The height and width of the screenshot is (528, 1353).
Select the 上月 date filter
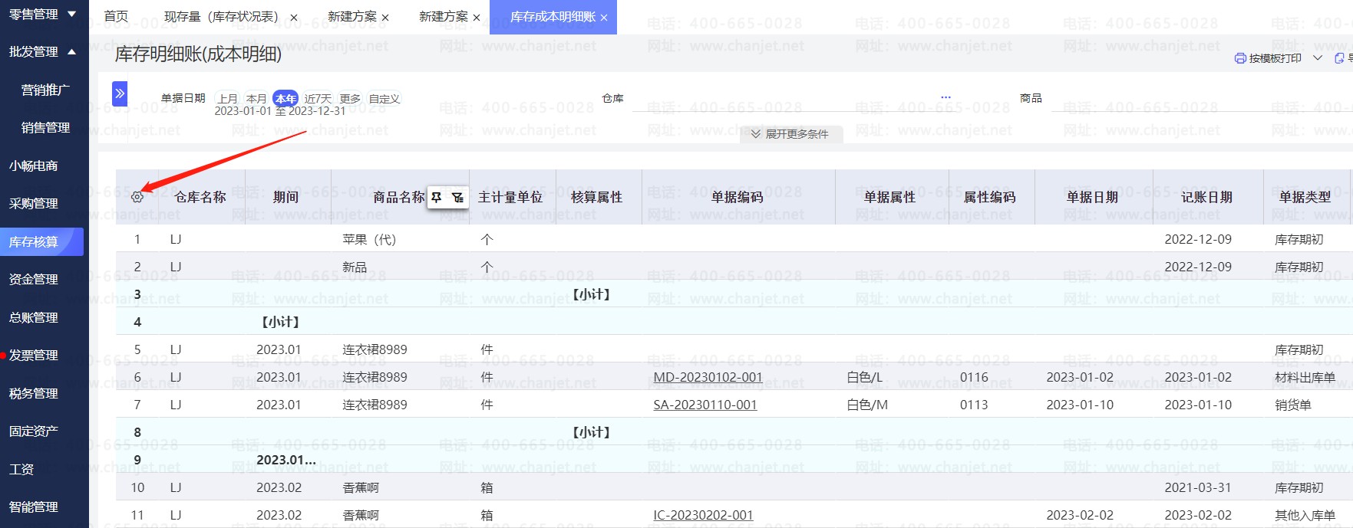click(x=228, y=98)
